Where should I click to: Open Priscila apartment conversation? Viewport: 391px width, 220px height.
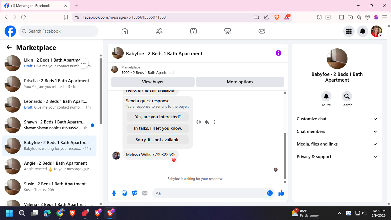(49, 84)
